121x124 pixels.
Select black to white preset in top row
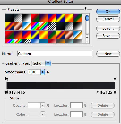coord(27,18)
